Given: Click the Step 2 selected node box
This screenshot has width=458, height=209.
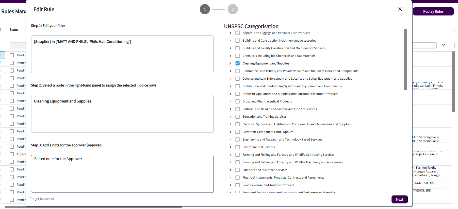Looking at the screenshot, I should tap(122, 114).
